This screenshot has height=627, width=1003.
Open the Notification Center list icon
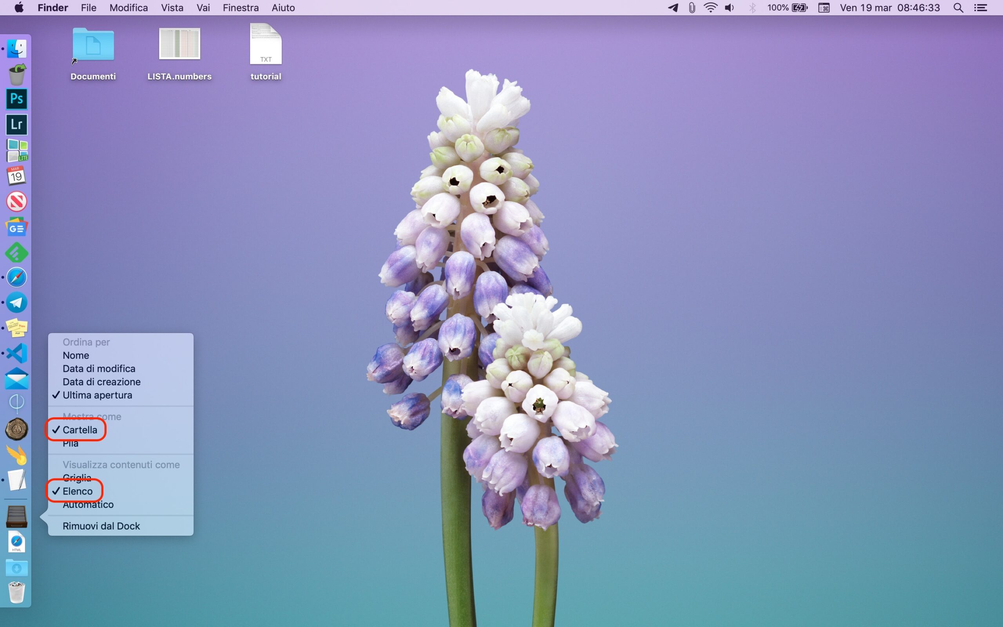980,8
